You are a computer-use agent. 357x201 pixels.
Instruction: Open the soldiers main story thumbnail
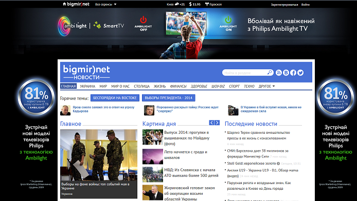point(99,155)
